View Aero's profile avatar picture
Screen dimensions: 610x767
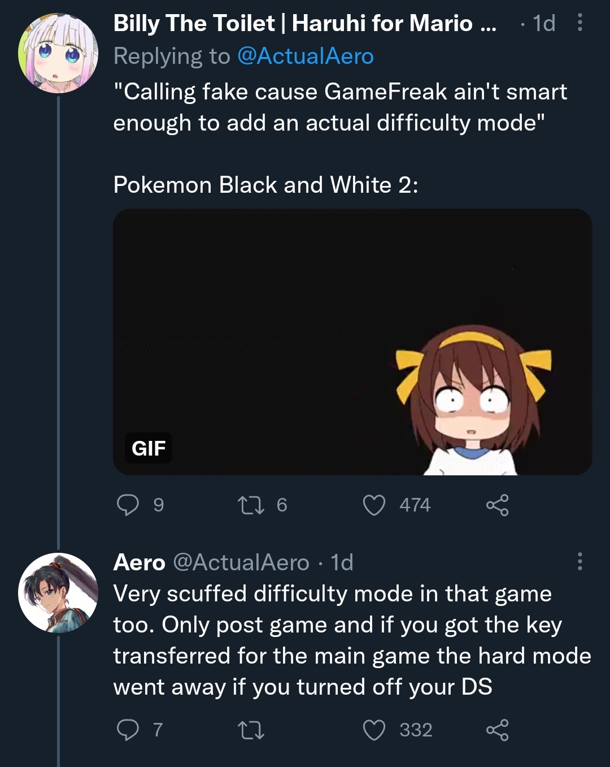58,592
